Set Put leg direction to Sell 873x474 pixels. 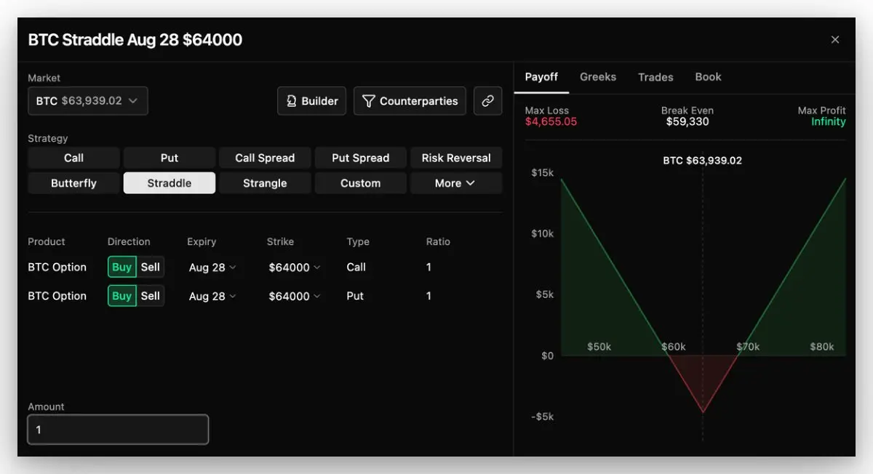pos(151,296)
